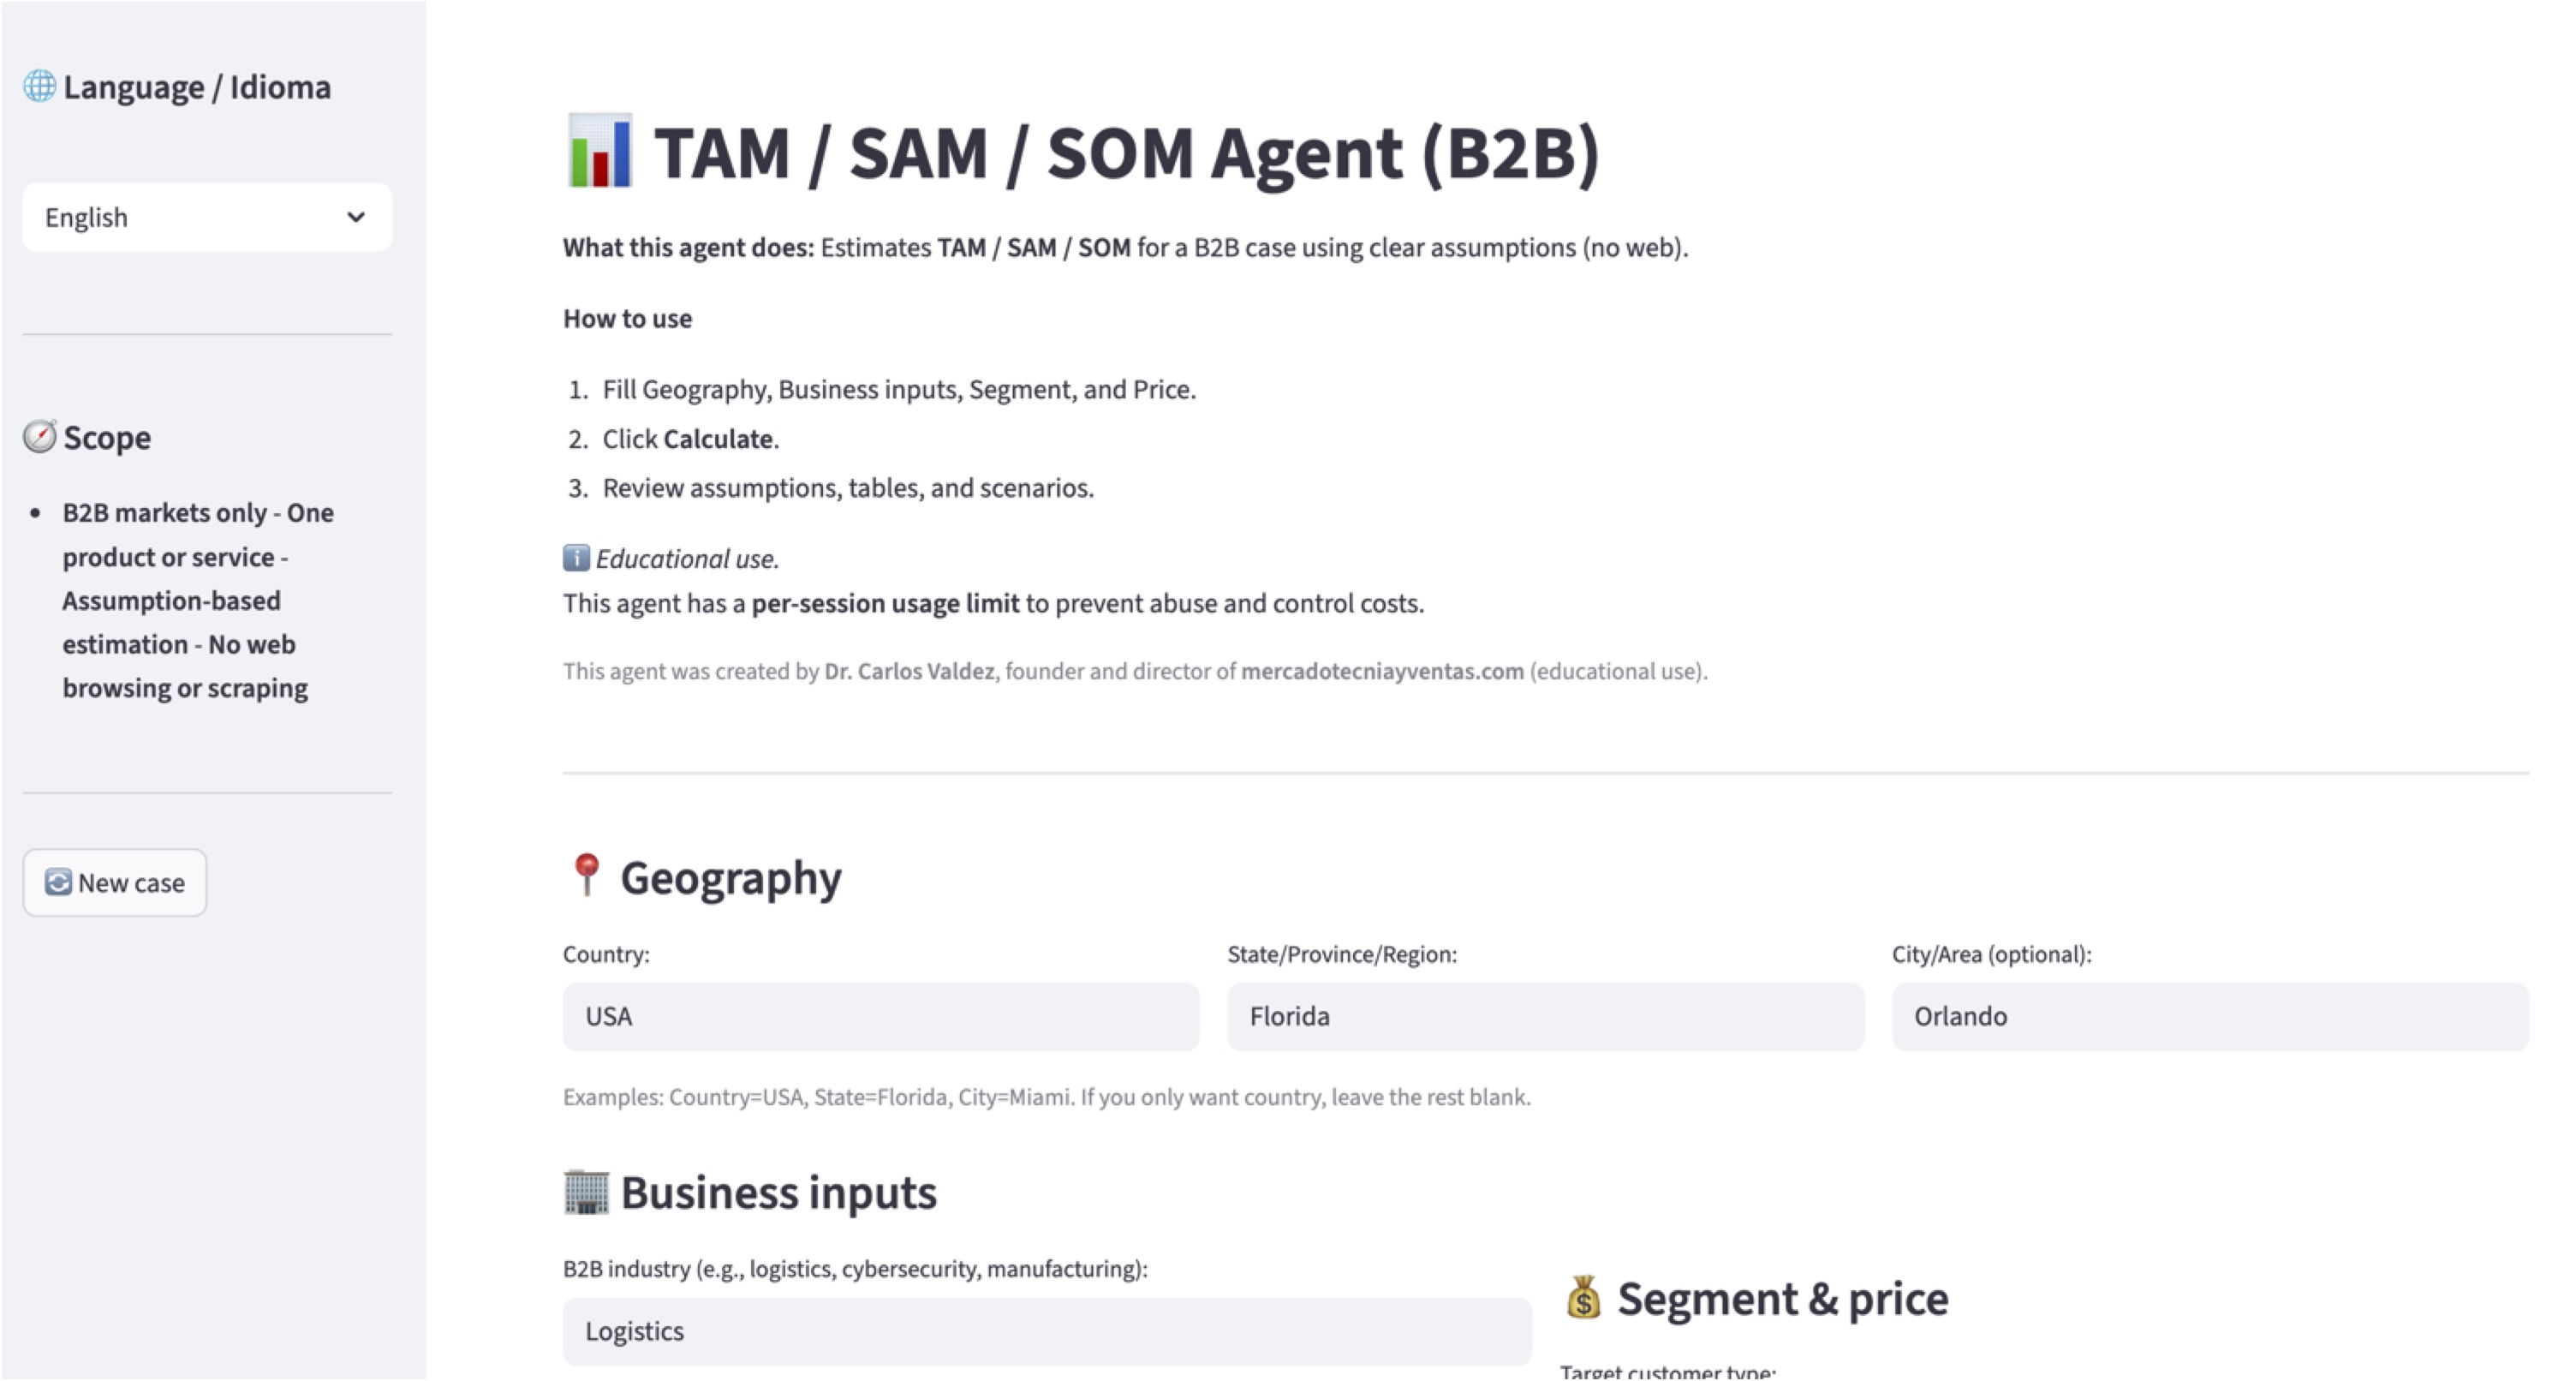This screenshot has width=2576, height=1381.
Task: Click the bar chart icon beside title
Action: point(599,152)
